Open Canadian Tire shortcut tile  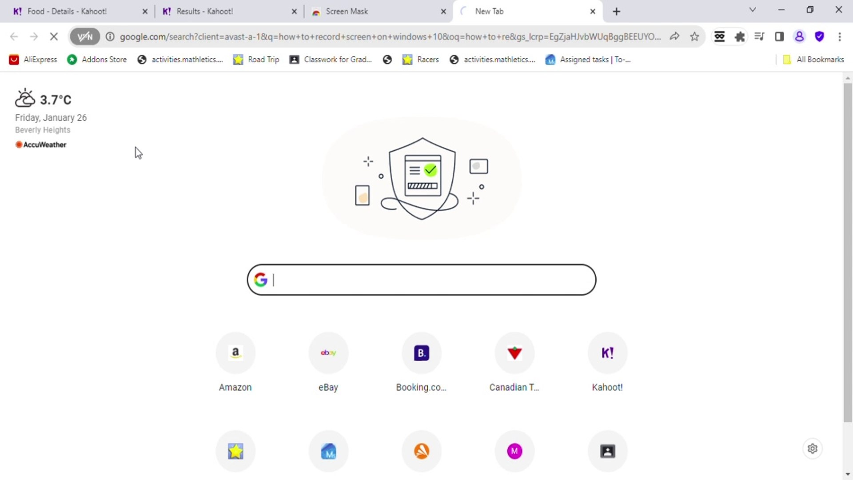[514, 363]
